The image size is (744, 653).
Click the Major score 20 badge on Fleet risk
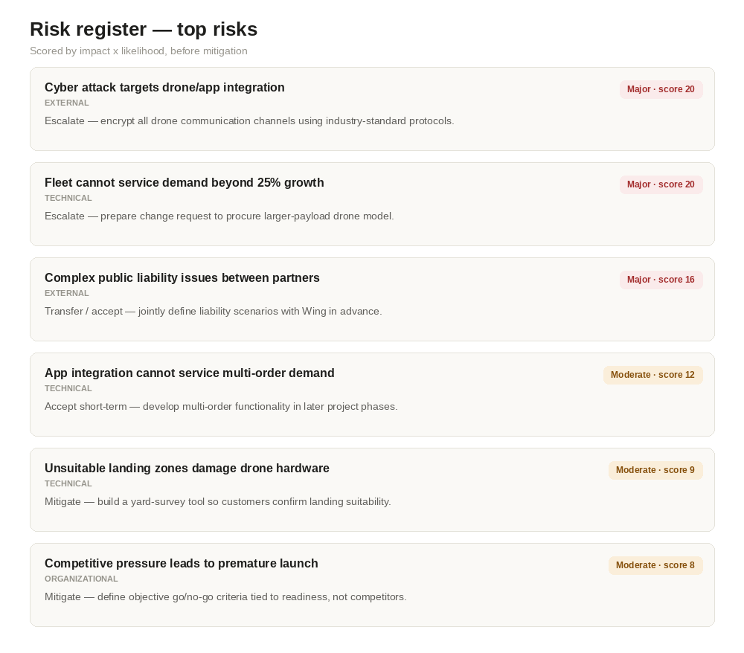pyautogui.click(x=661, y=185)
